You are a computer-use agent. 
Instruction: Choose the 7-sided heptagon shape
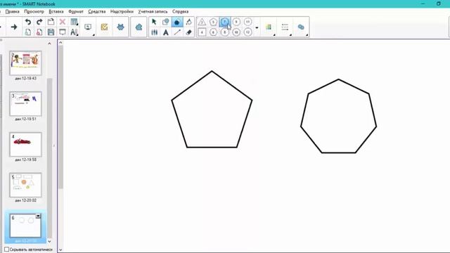pyautogui.click(x=225, y=22)
